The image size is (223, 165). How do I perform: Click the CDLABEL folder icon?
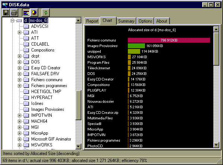pos(26,44)
